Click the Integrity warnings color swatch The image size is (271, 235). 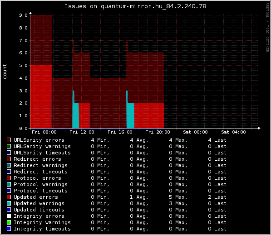(9, 222)
